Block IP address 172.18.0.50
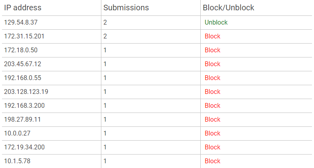Image resolution: width=314 pixels, height=168 pixels. 212,50
